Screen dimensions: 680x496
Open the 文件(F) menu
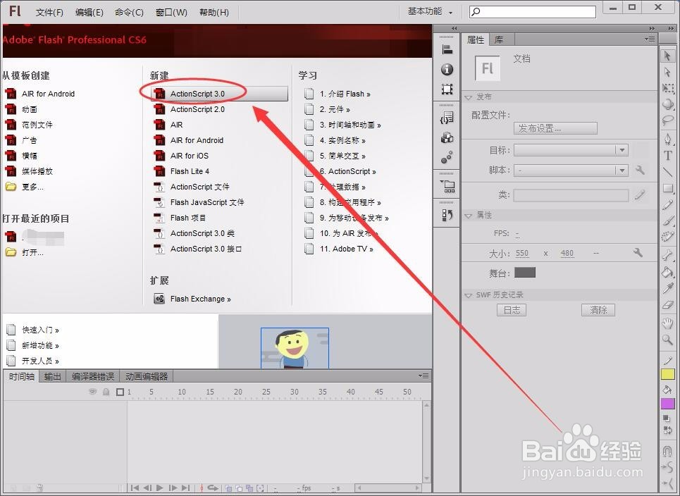(x=49, y=12)
